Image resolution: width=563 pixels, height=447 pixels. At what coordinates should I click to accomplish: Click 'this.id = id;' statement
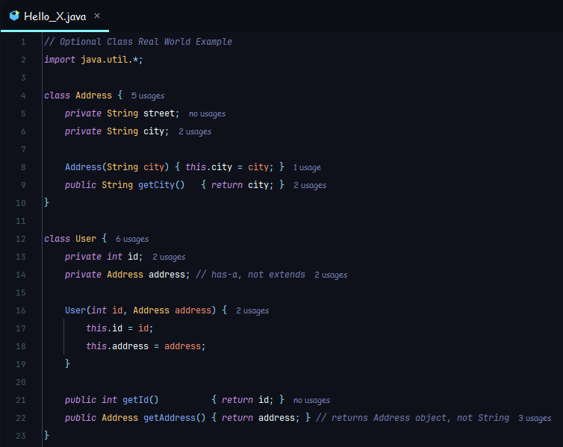[119, 328]
